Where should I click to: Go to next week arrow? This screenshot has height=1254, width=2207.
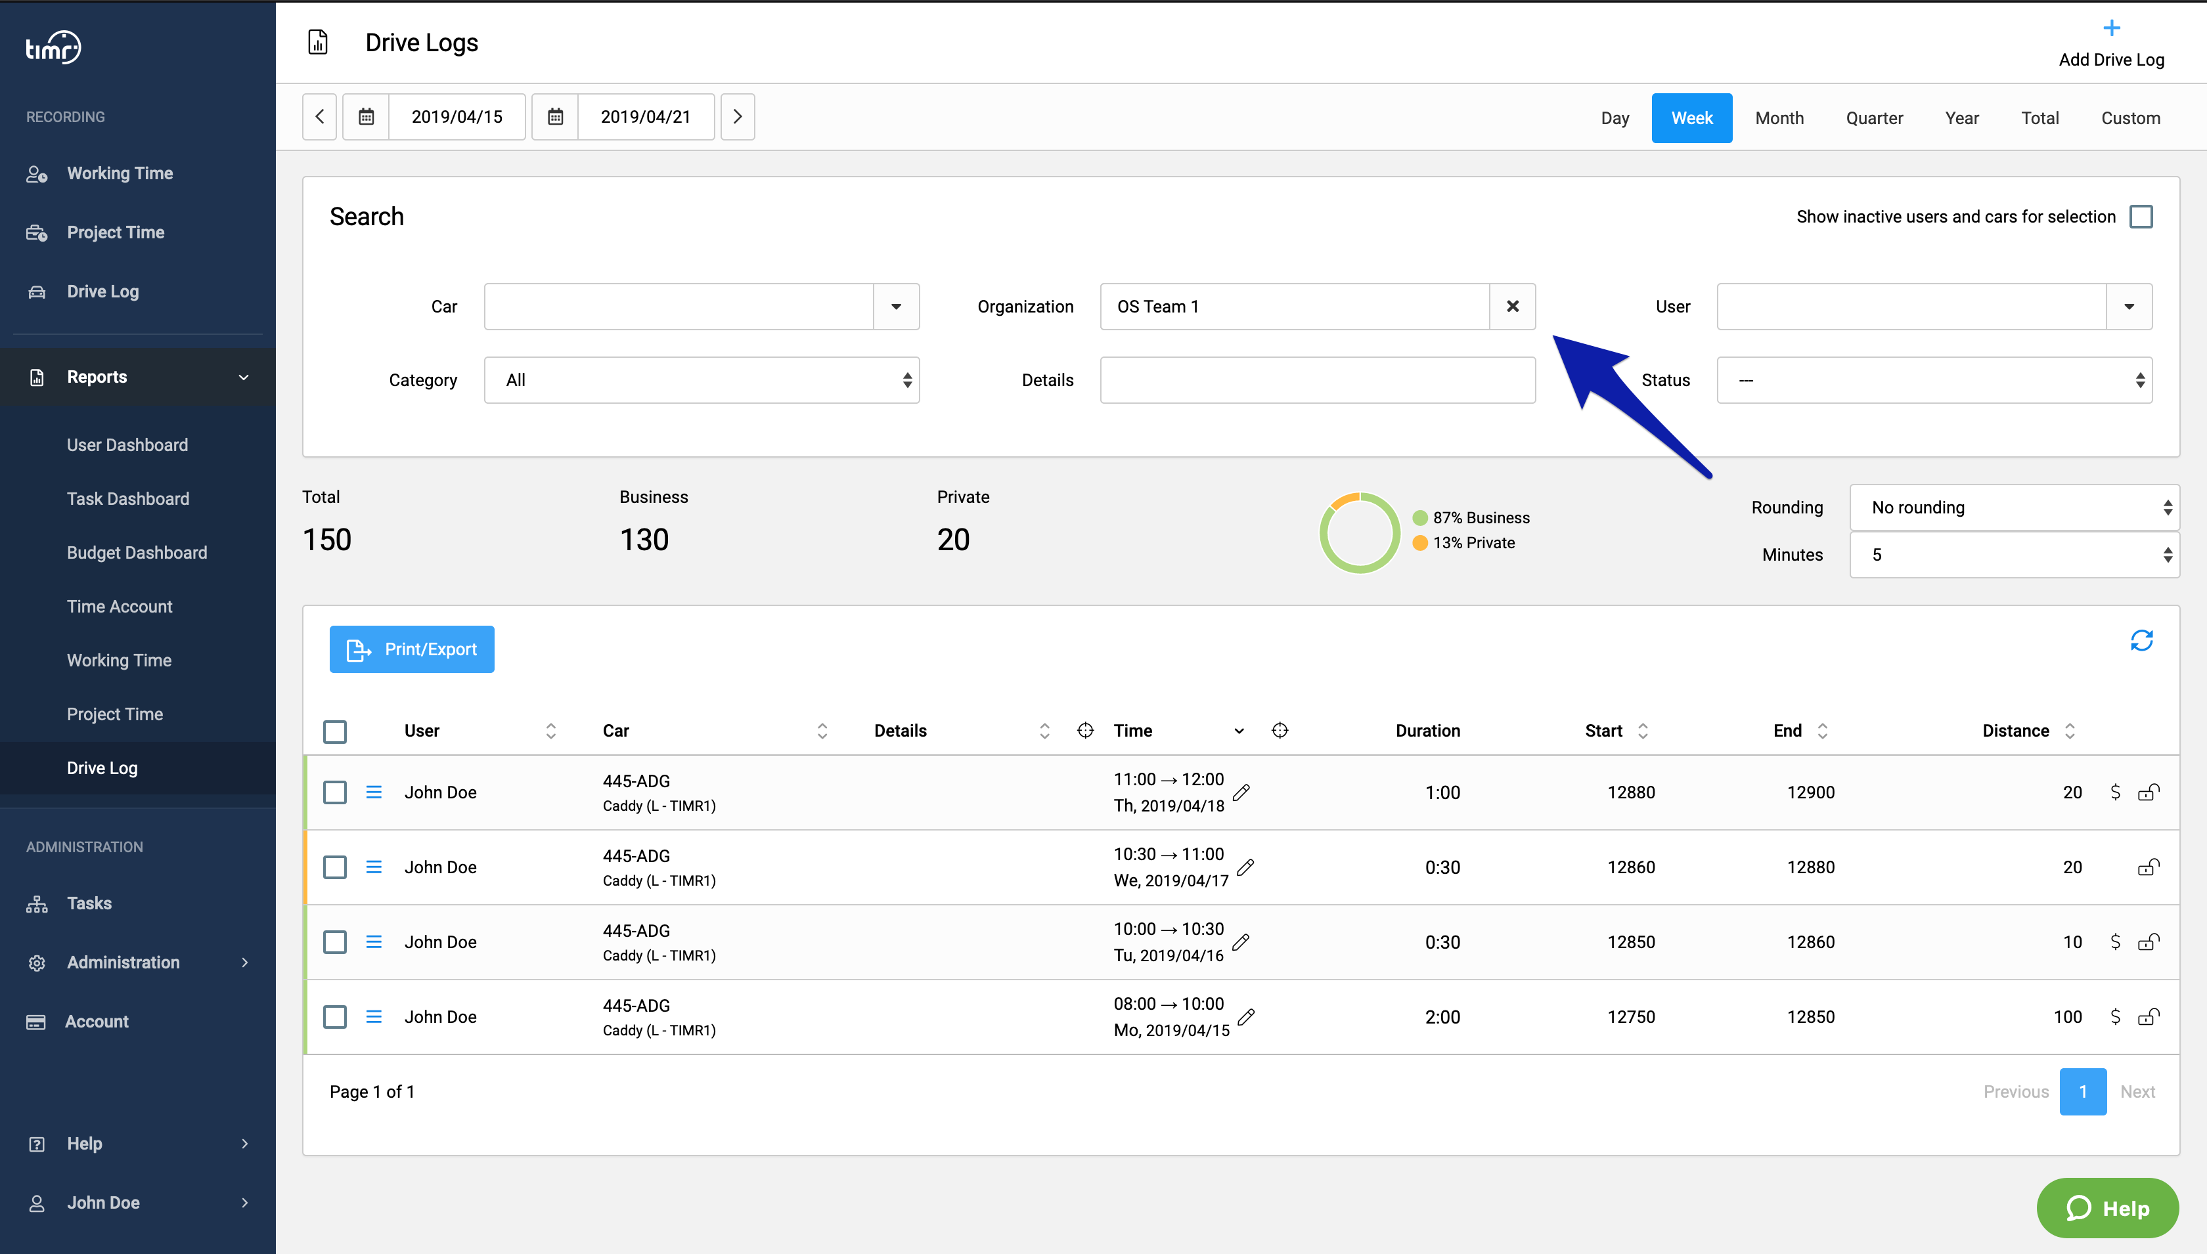click(738, 116)
